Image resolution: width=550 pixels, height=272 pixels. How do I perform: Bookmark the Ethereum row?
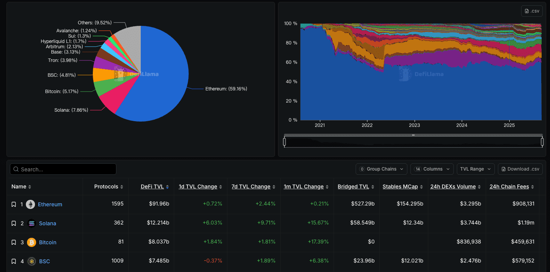tap(14, 204)
